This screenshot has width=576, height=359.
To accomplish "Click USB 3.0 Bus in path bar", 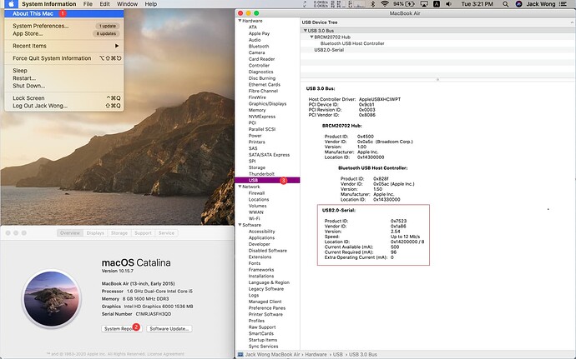I will point(362,355).
